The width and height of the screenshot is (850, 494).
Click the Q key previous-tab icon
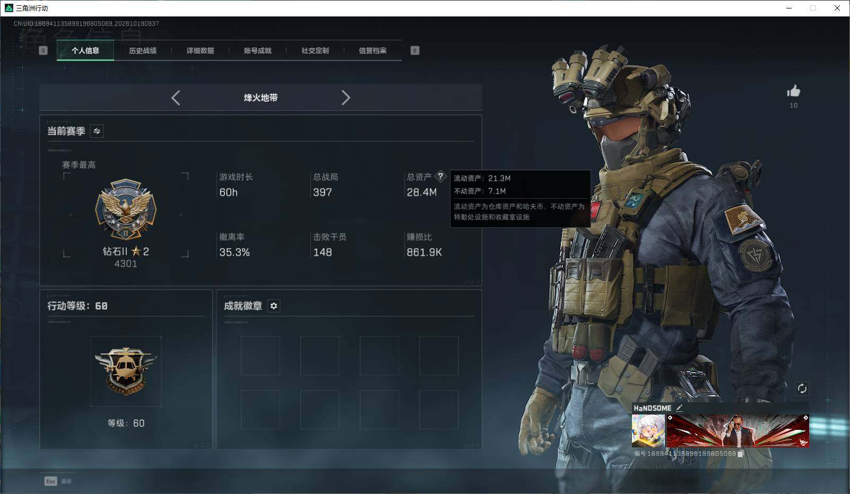(x=44, y=50)
